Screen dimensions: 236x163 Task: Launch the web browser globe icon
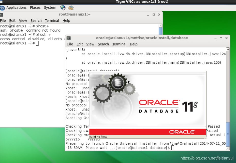(63, 8)
